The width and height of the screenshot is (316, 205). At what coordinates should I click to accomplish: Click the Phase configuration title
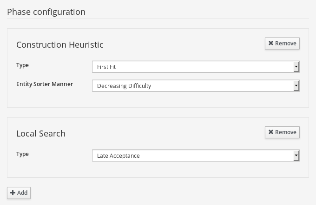(46, 12)
